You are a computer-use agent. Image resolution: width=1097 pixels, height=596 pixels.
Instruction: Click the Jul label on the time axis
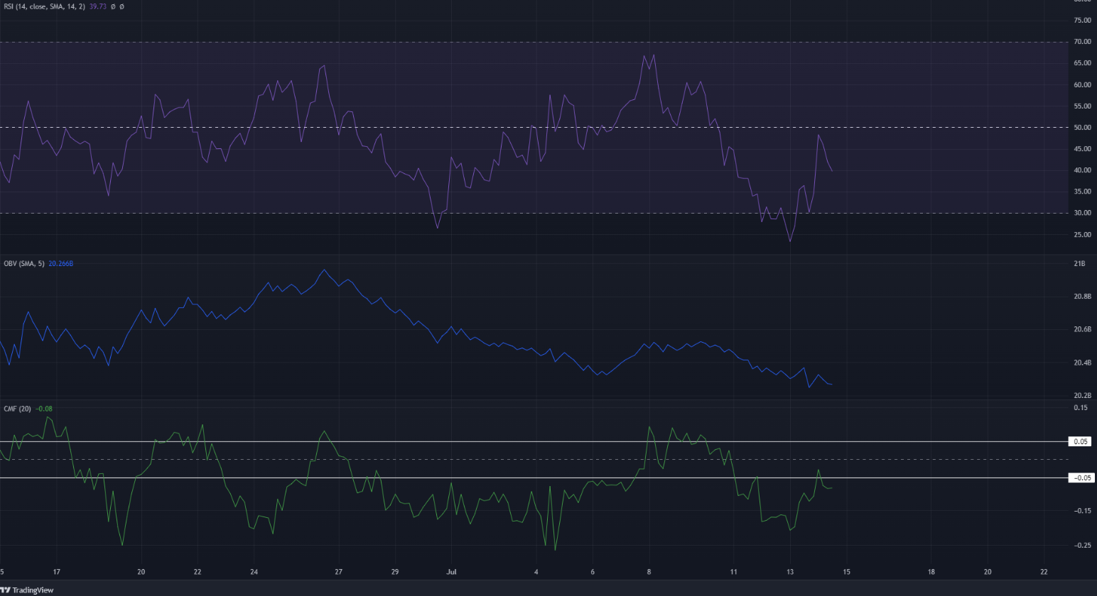[x=452, y=572]
